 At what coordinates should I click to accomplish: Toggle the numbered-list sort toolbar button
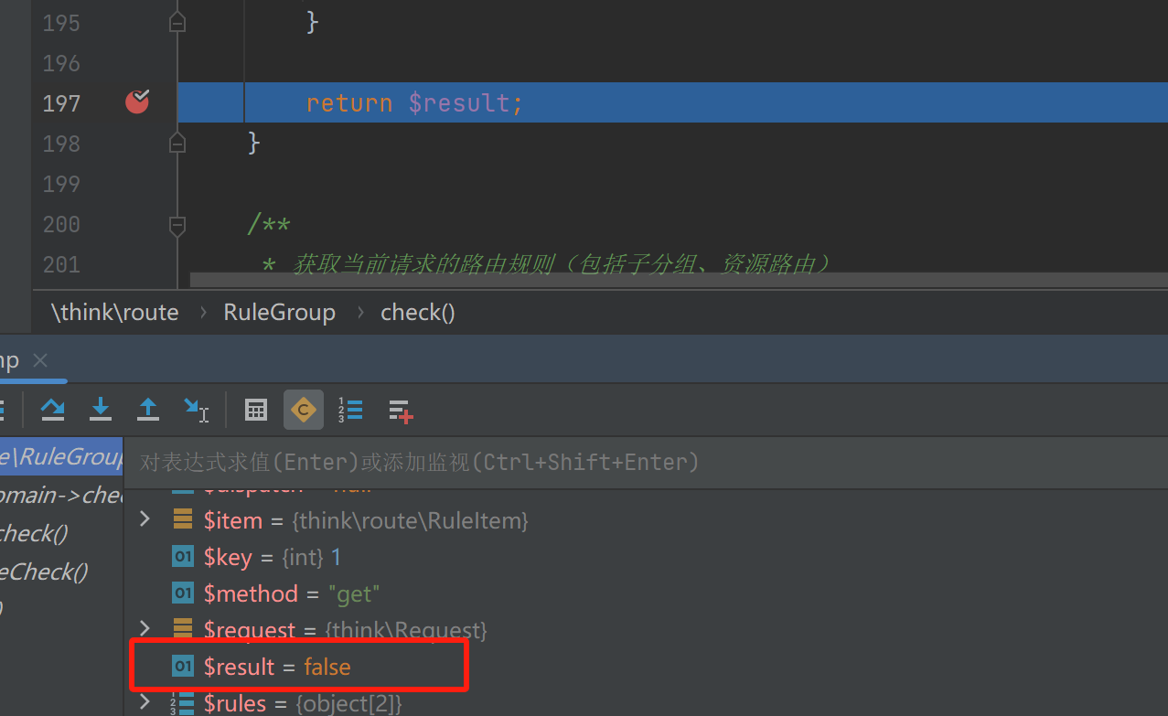click(x=350, y=411)
